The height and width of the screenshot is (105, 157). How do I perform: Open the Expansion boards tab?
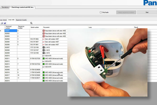21,20
